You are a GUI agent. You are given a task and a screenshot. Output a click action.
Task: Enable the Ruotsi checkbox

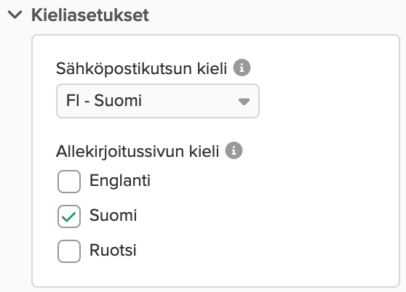(x=69, y=251)
